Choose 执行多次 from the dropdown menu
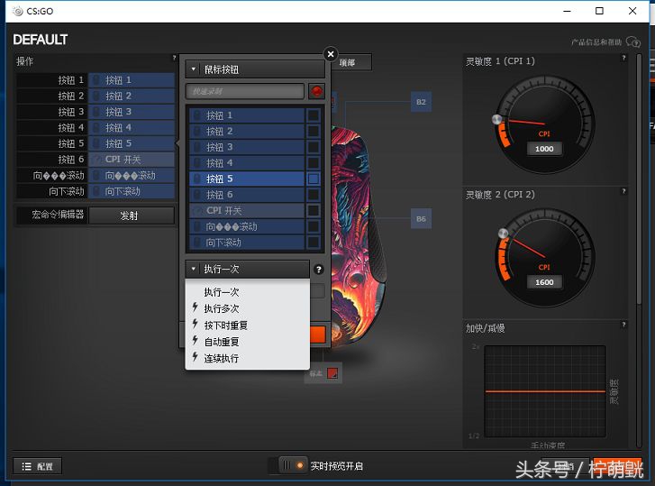Viewport: 655px width, 486px height. [x=247, y=308]
